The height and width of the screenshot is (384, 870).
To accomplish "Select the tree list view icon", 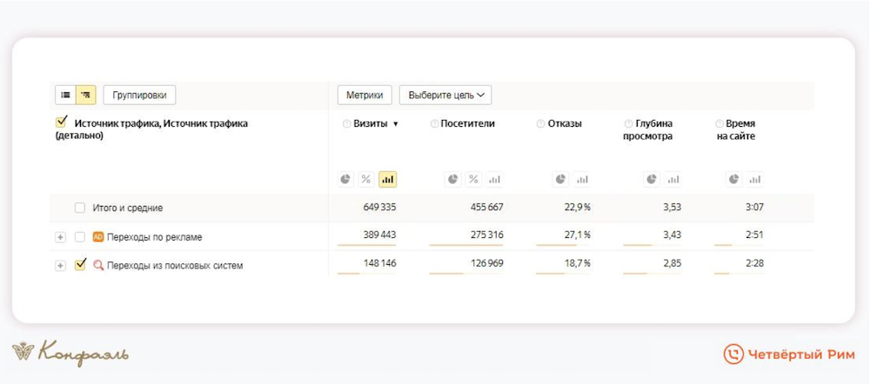I will coord(86,95).
